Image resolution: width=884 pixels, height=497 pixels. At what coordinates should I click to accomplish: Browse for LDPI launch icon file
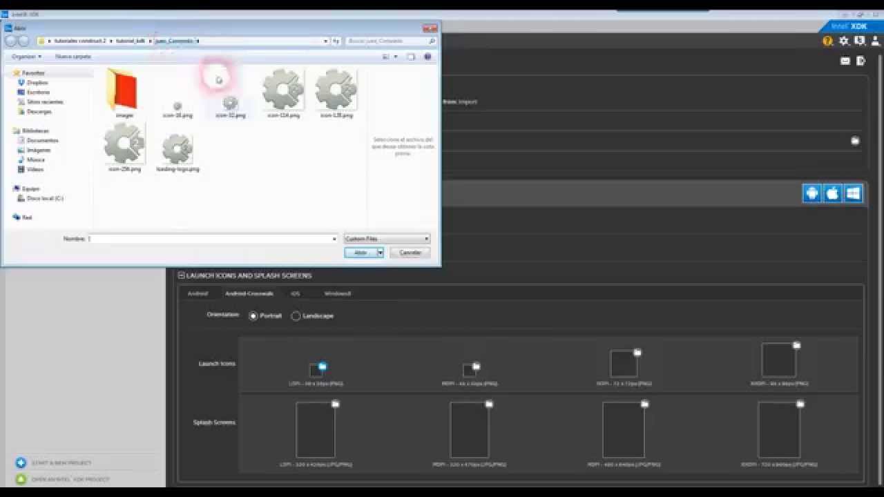tap(322, 366)
